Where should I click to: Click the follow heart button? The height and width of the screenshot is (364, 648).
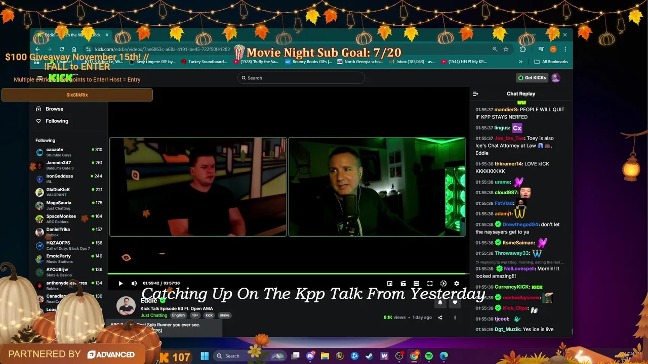pos(455,302)
